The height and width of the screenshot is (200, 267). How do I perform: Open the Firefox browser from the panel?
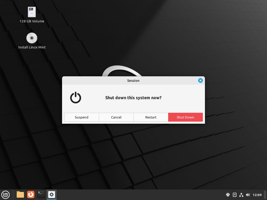tap(31, 195)
